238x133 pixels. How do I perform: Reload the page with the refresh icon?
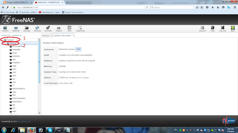coord(147,7)
